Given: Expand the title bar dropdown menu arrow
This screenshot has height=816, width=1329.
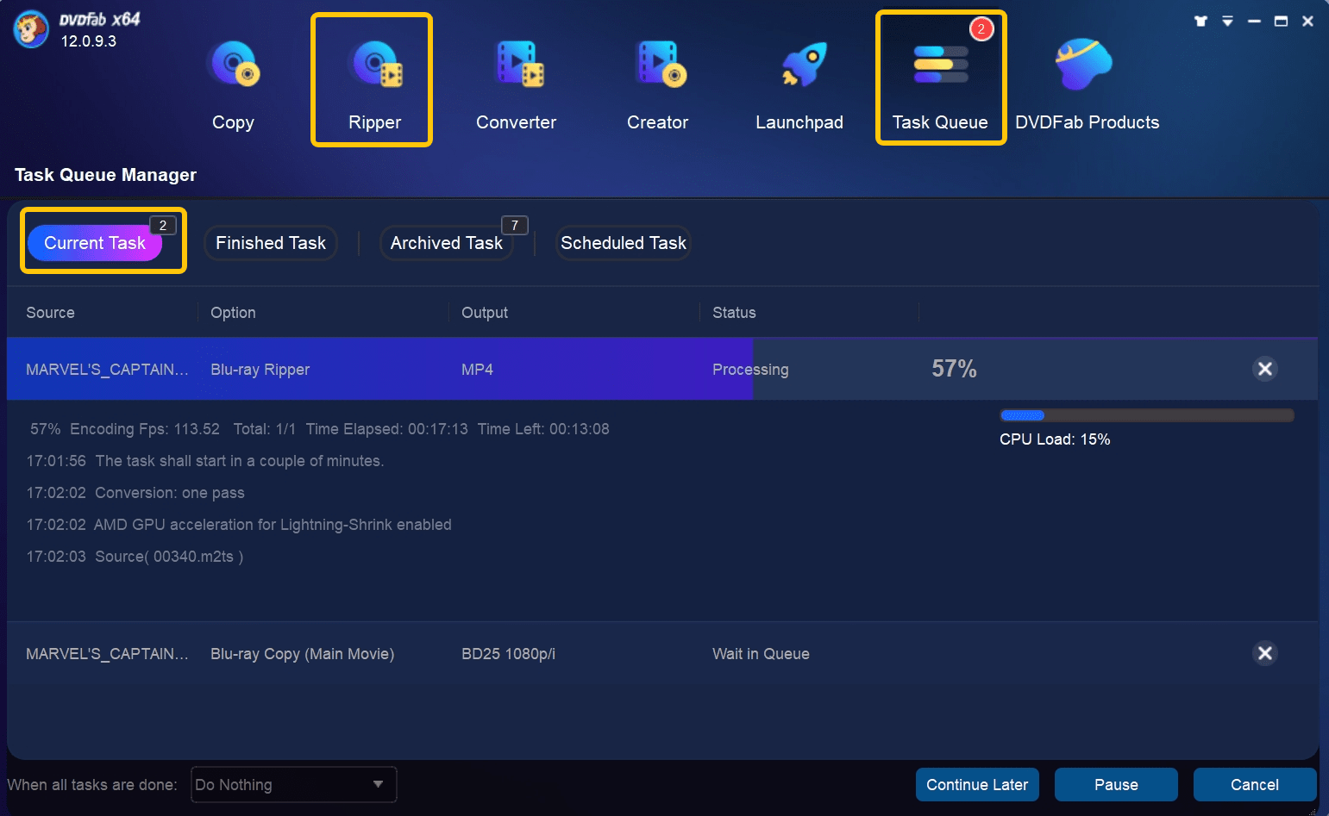Looking at the screenshot, I should 1227,22.
